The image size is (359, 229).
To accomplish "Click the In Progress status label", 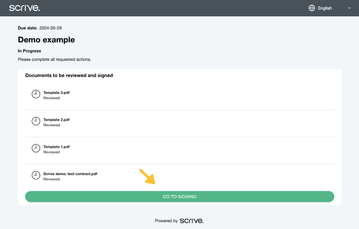I will [29, 51].
